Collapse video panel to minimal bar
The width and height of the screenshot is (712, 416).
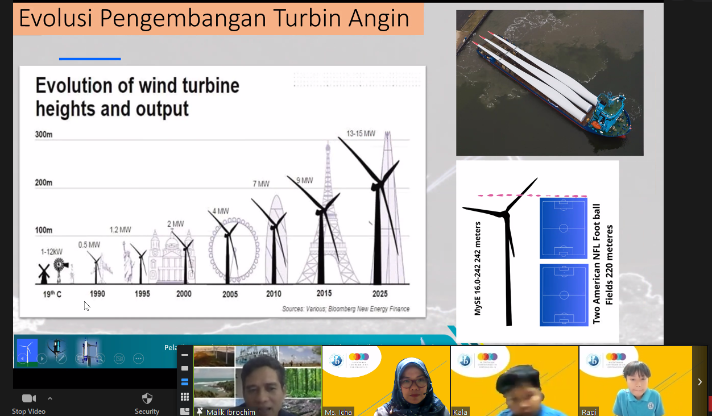(185, 353)
